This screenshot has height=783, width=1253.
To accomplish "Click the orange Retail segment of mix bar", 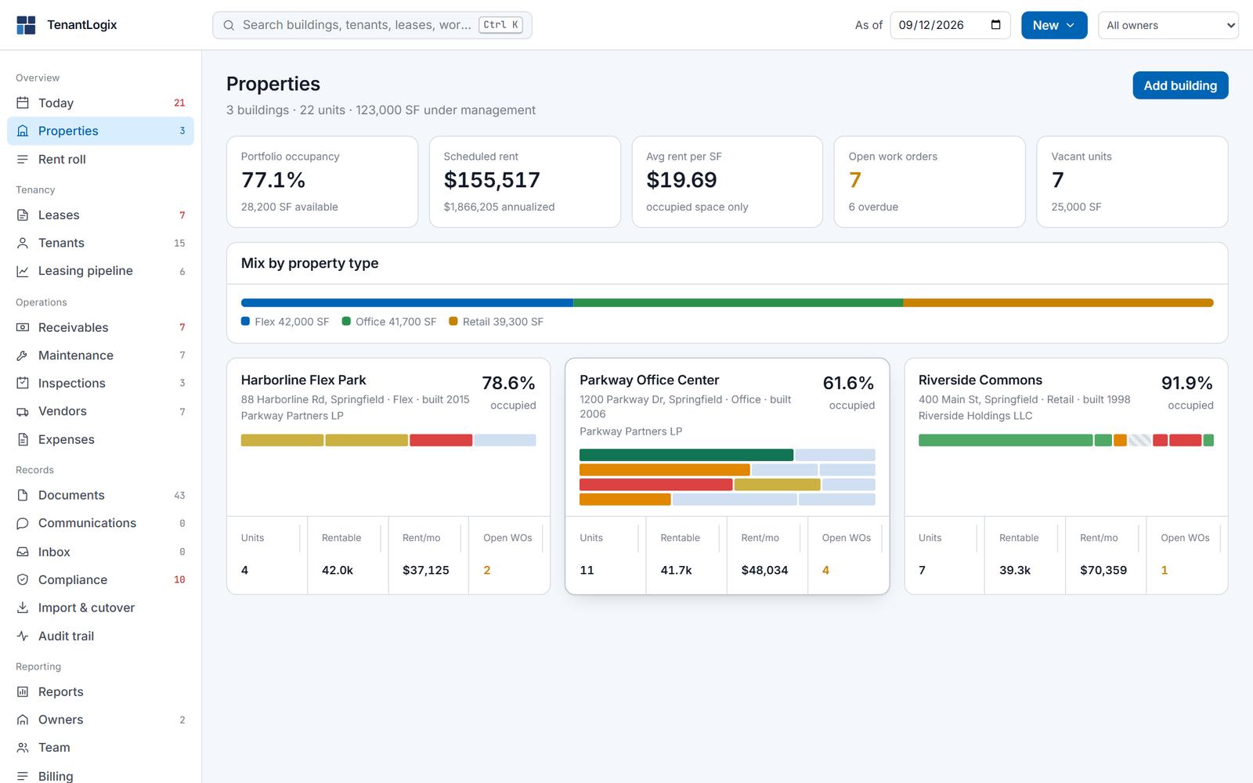I will click(1058, 303).
